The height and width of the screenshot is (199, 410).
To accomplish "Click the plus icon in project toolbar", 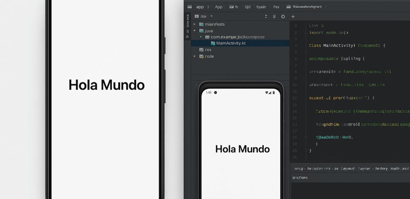I will point(293,17).
